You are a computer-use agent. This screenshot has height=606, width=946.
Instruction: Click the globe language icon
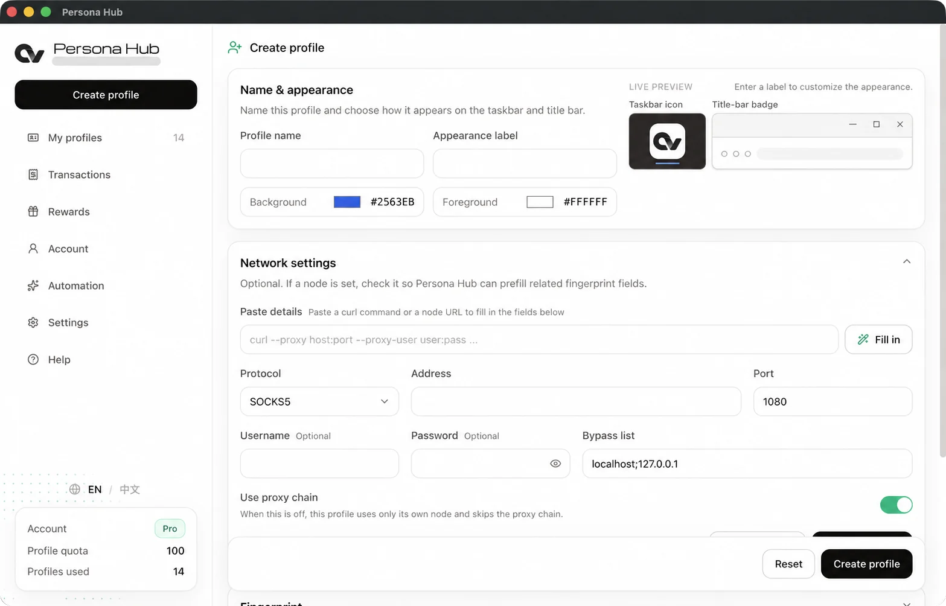[x=75, y=489]
